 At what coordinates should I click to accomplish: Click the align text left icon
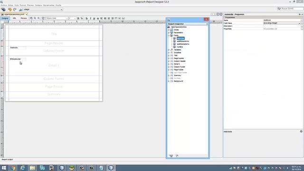click(101, 18)
